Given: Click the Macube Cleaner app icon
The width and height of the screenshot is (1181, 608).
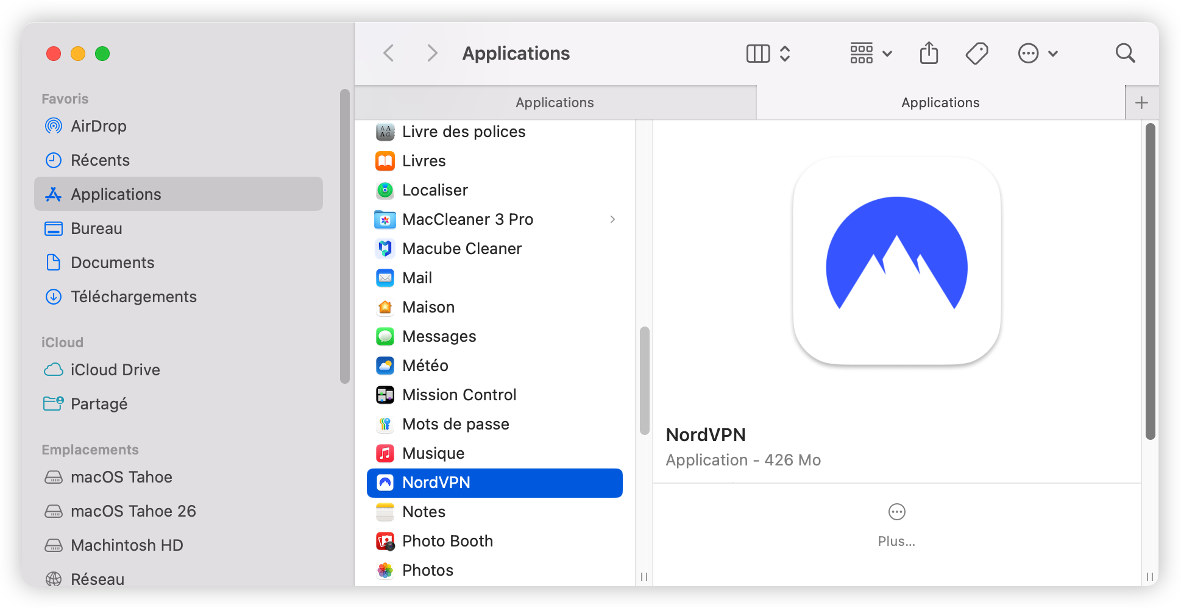Looking at the screenshot, I should coord(385,249).
